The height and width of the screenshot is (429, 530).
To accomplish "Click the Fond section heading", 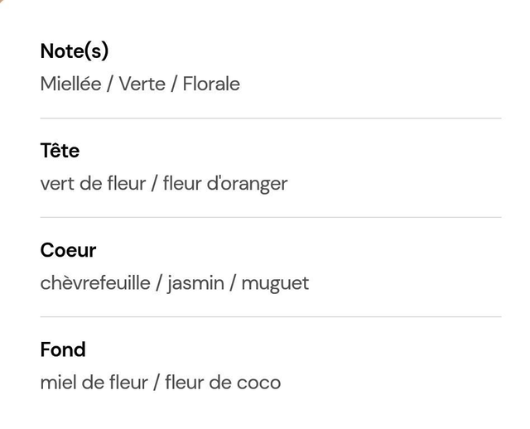I will 63,349.
